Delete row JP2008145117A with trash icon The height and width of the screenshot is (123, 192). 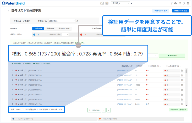182,104
